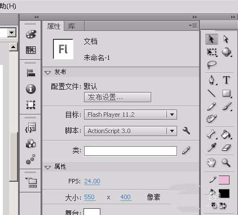Click the stage scrollbar up arrow
Viewport: 238px width, 215px height.
pyautogui.click(x=14, y=47)
